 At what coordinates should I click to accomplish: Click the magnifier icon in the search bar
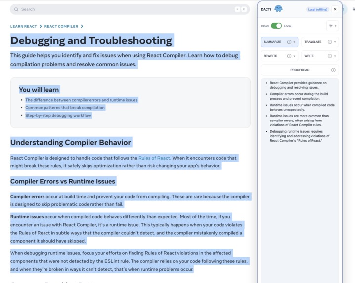click(x=16, y=9)
